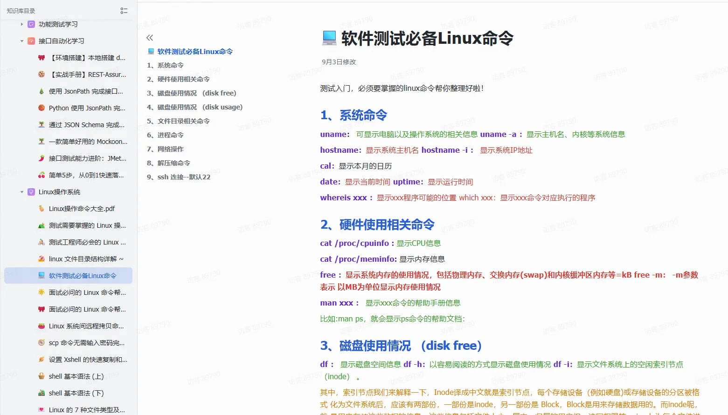The height and width of the screenshot is (415, 728).
Task: Click the green Linux操作系统 group icon
Action: [31, 191]
